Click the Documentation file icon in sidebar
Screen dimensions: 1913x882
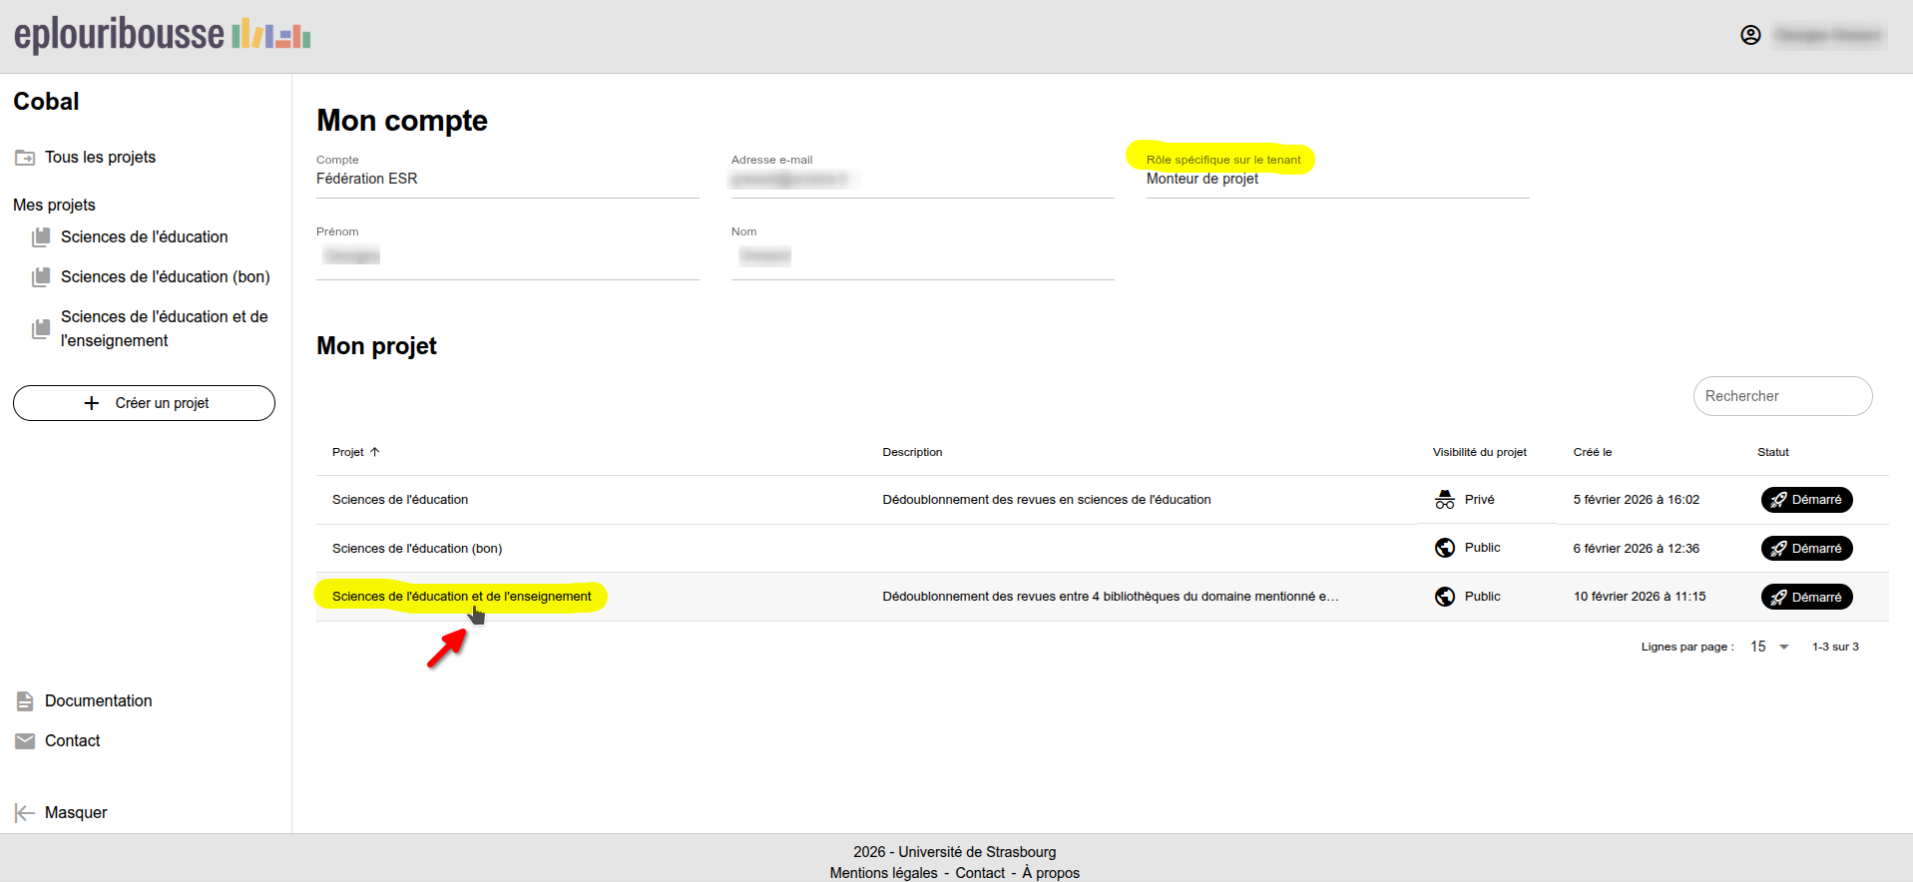point(25,701)
